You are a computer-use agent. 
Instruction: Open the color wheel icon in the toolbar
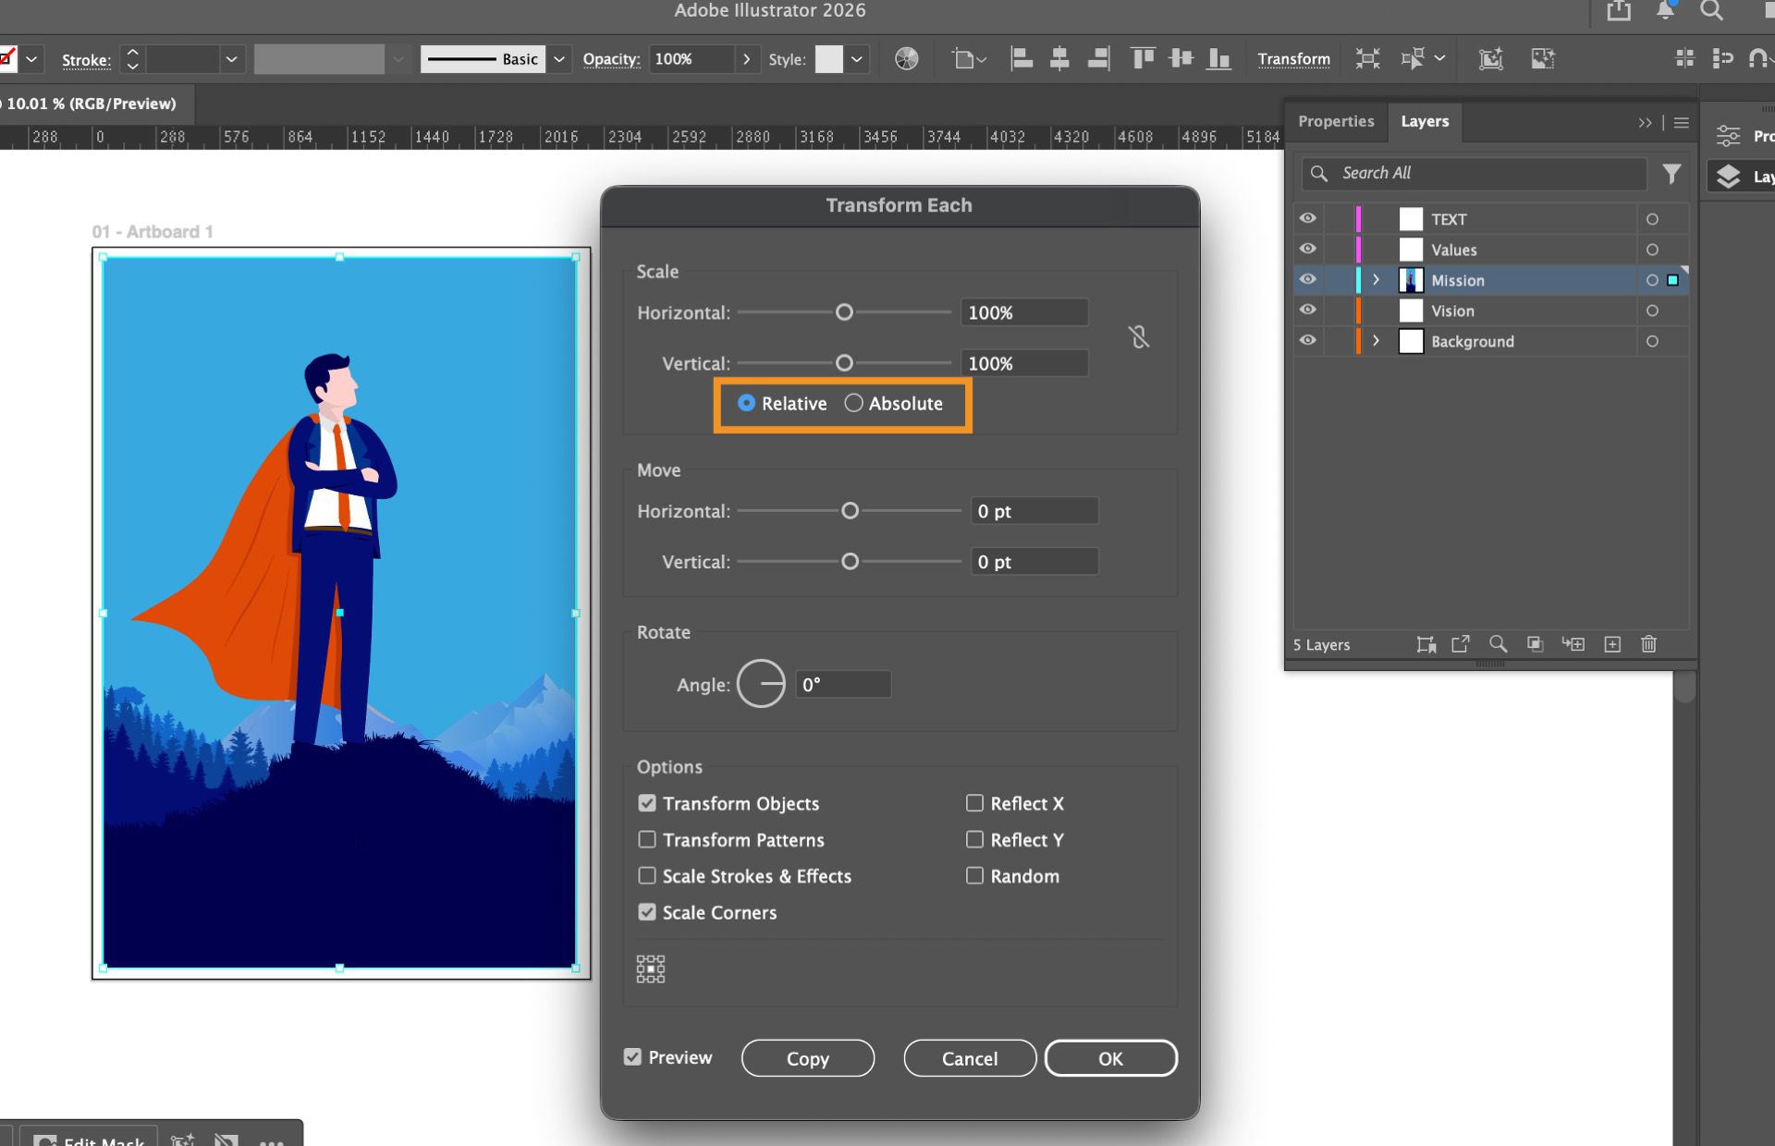pyautogui.click(x=906, y=58)
